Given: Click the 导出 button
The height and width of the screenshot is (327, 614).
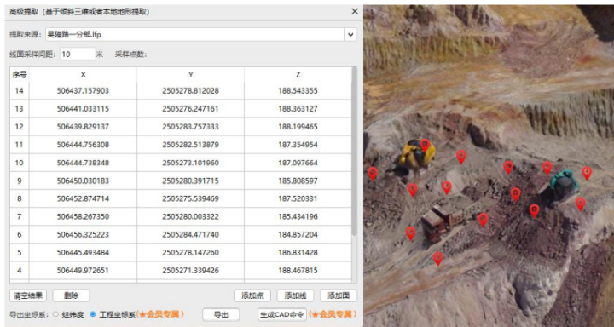Looking at the screenshot, I should 221,314.
